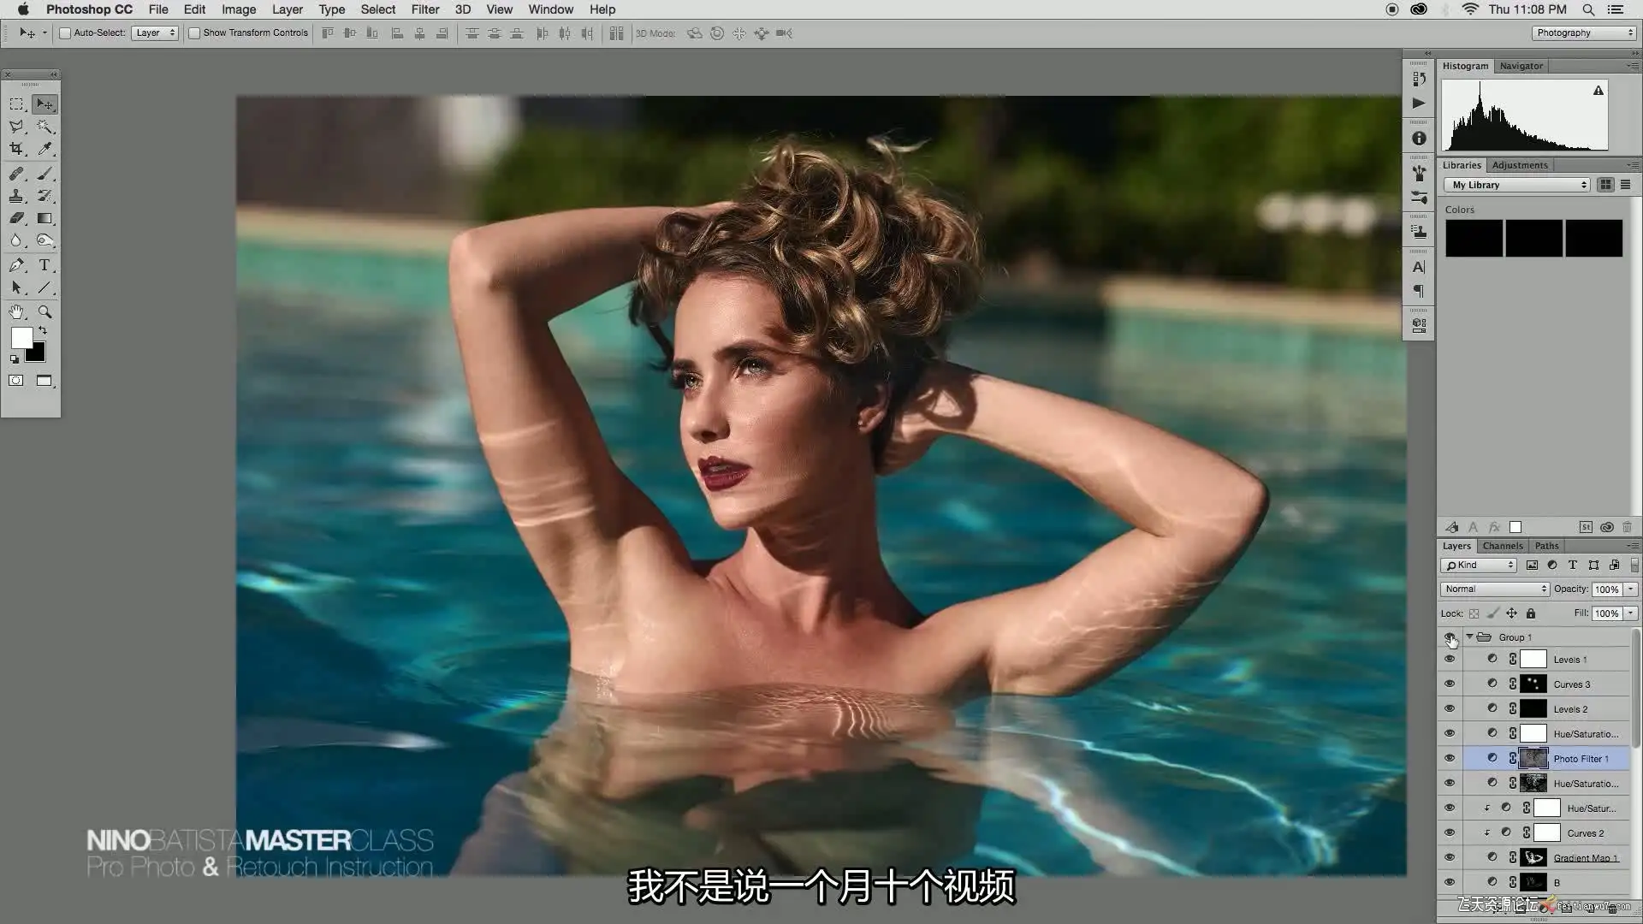
Task: Hide the Levels 1 layer
Action: pos(1450,660)
